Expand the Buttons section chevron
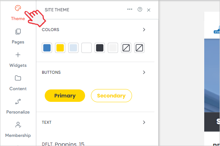The height and width of the screenshot is (146, 220). click(x=144, y=72)
